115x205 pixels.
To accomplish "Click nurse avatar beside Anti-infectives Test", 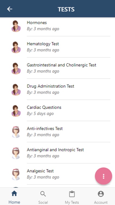I will coord(16,132).
